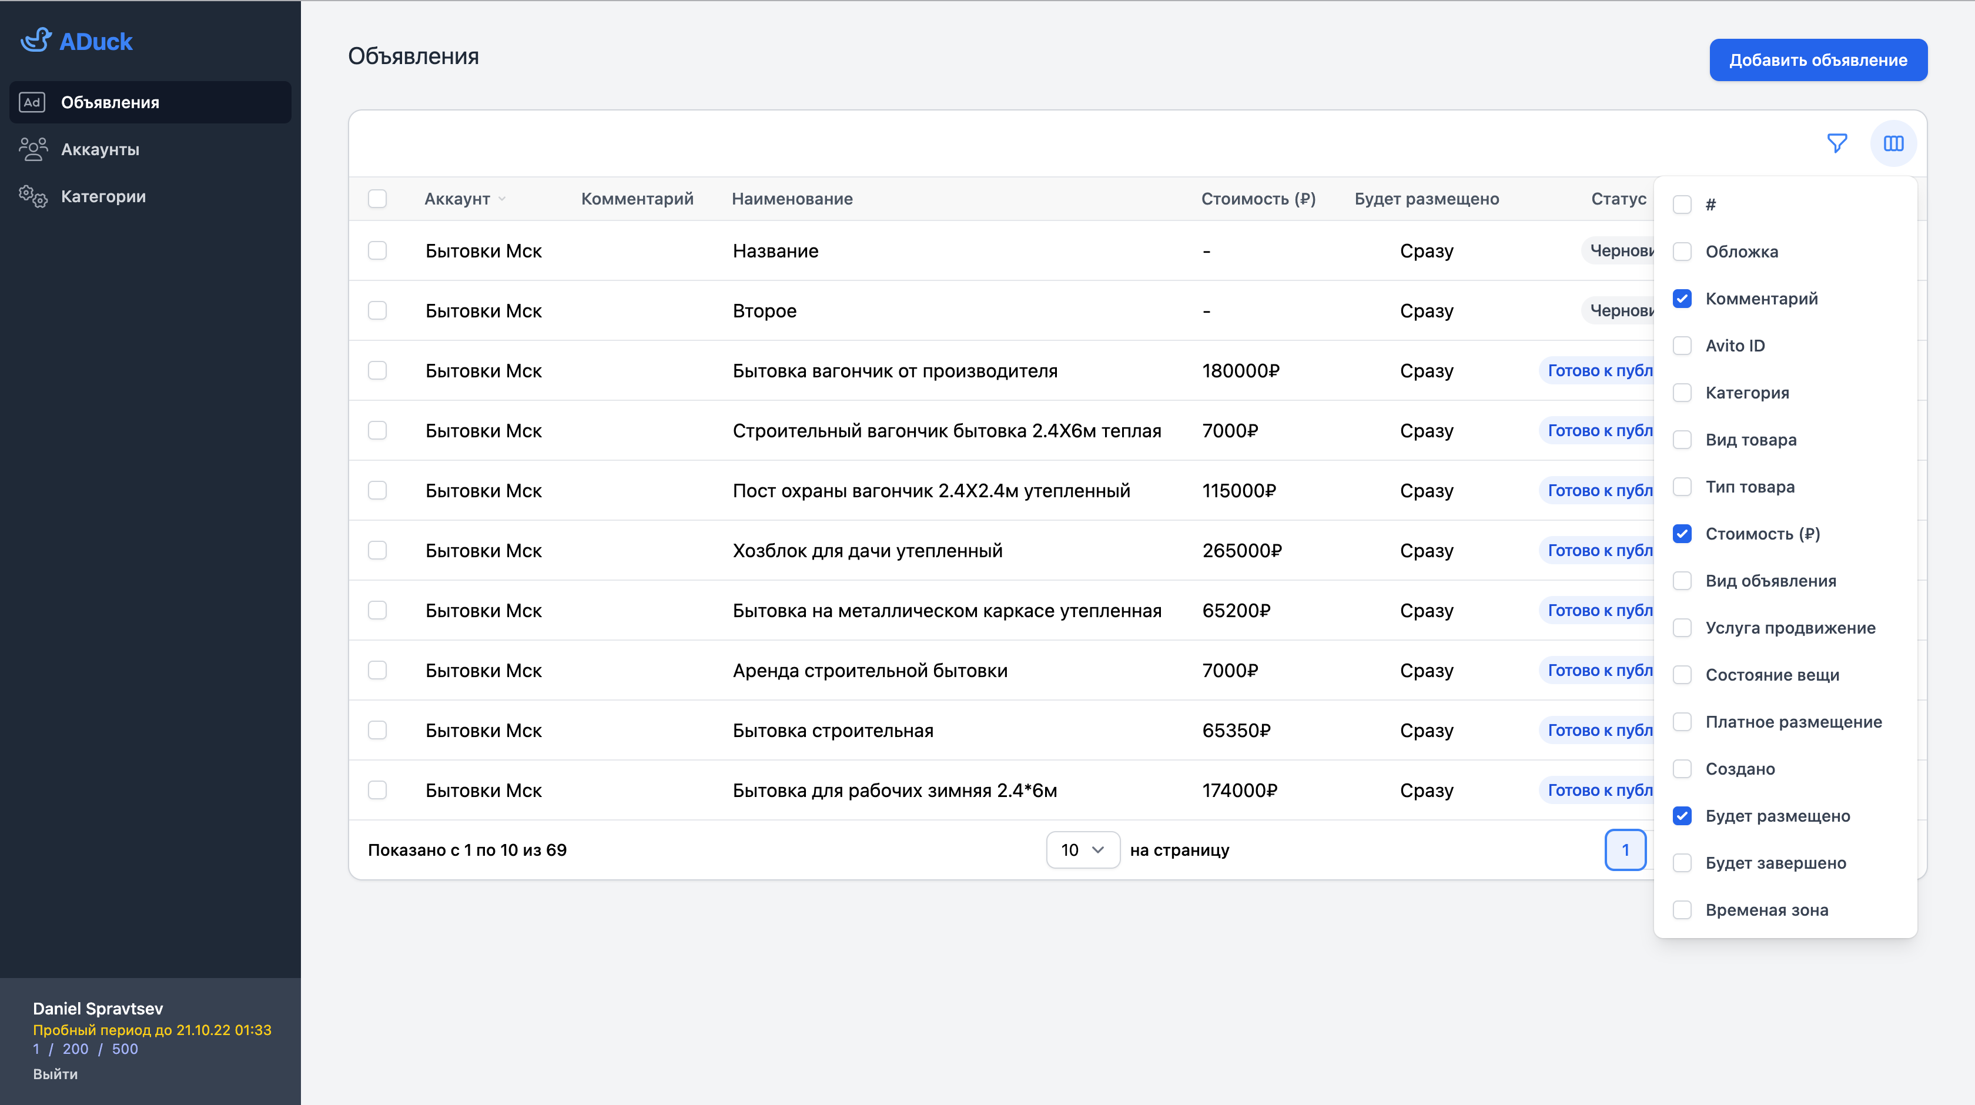Open the 10 per page dropdown
The width and height of the screenshot is (1975, 1105).
point(1083,850)
